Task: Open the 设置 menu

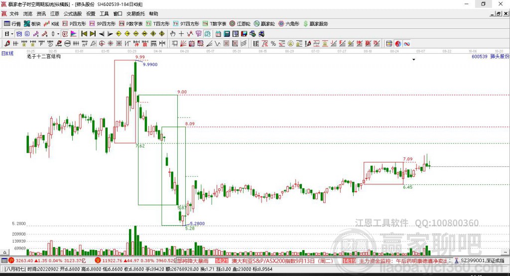Action: (91, 13)
